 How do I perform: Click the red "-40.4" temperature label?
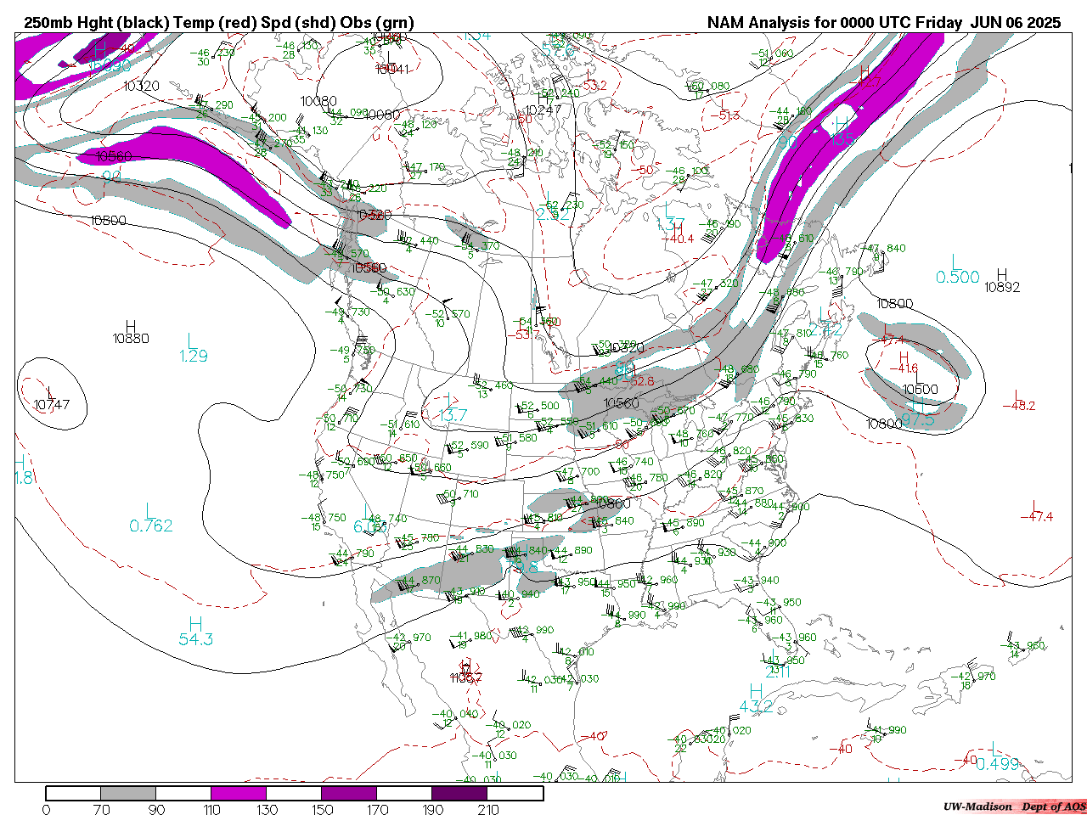point(678,239)
